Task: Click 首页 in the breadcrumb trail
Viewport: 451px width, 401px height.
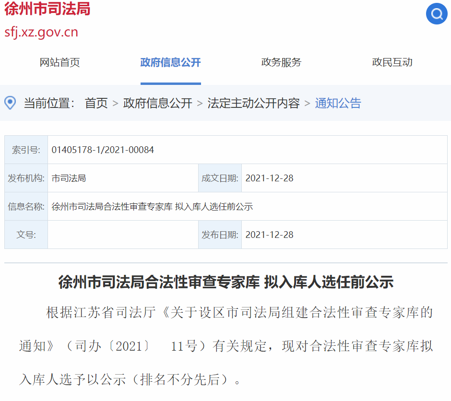Action: tap(96, 103)
